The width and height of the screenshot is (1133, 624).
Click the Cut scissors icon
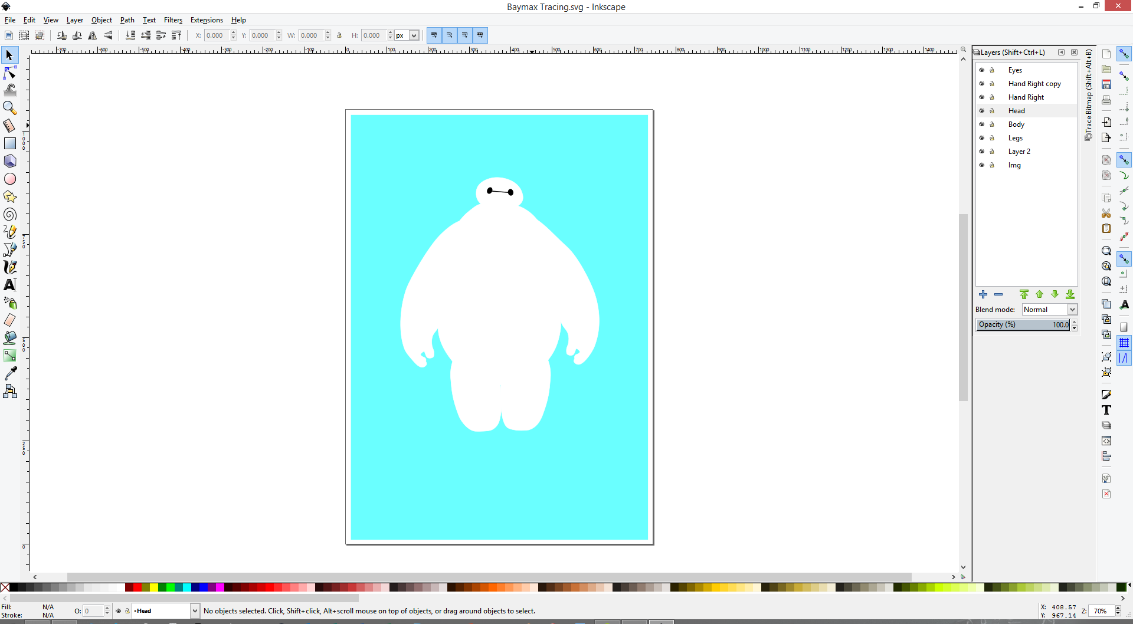[1106, 213]
